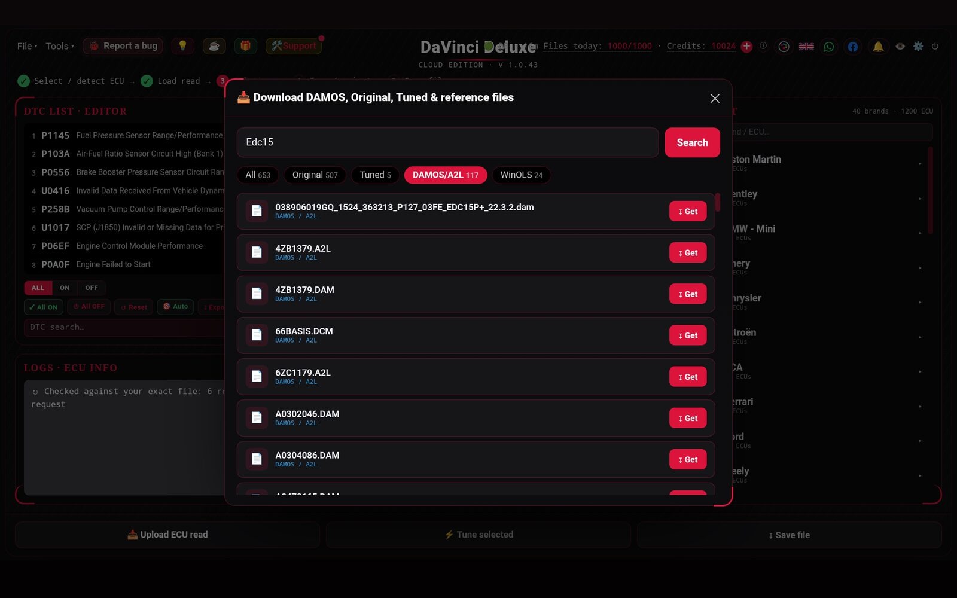Click the gift box icon
The image size is (957, 598).
(245, 46)
